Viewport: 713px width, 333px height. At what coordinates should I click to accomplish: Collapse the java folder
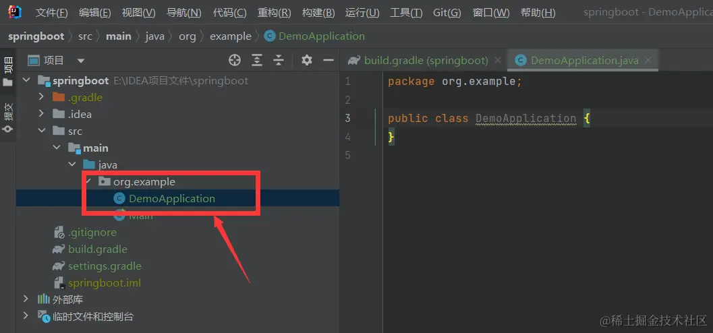point(72,164)
